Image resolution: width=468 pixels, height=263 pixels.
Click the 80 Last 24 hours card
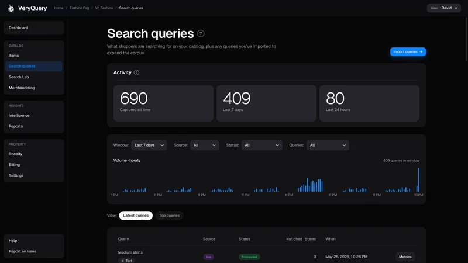(369, 103)
